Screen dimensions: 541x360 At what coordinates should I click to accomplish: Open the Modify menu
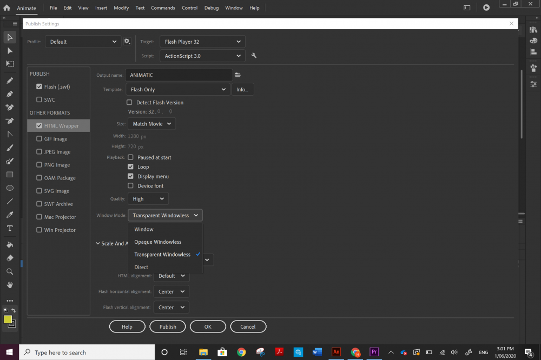(x=121, y=8)
